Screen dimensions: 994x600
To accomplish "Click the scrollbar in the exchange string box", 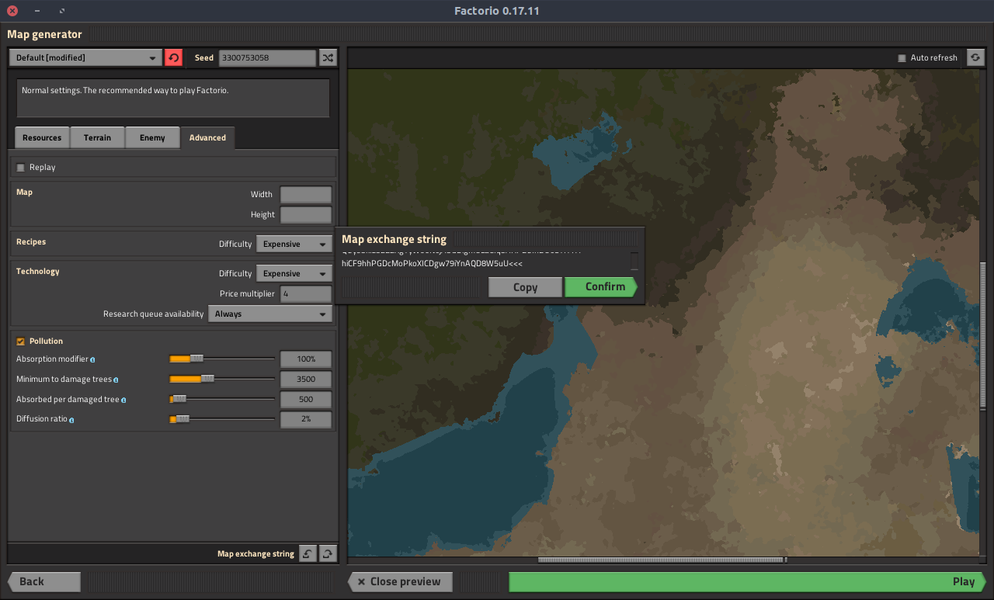I will (634, 260).
